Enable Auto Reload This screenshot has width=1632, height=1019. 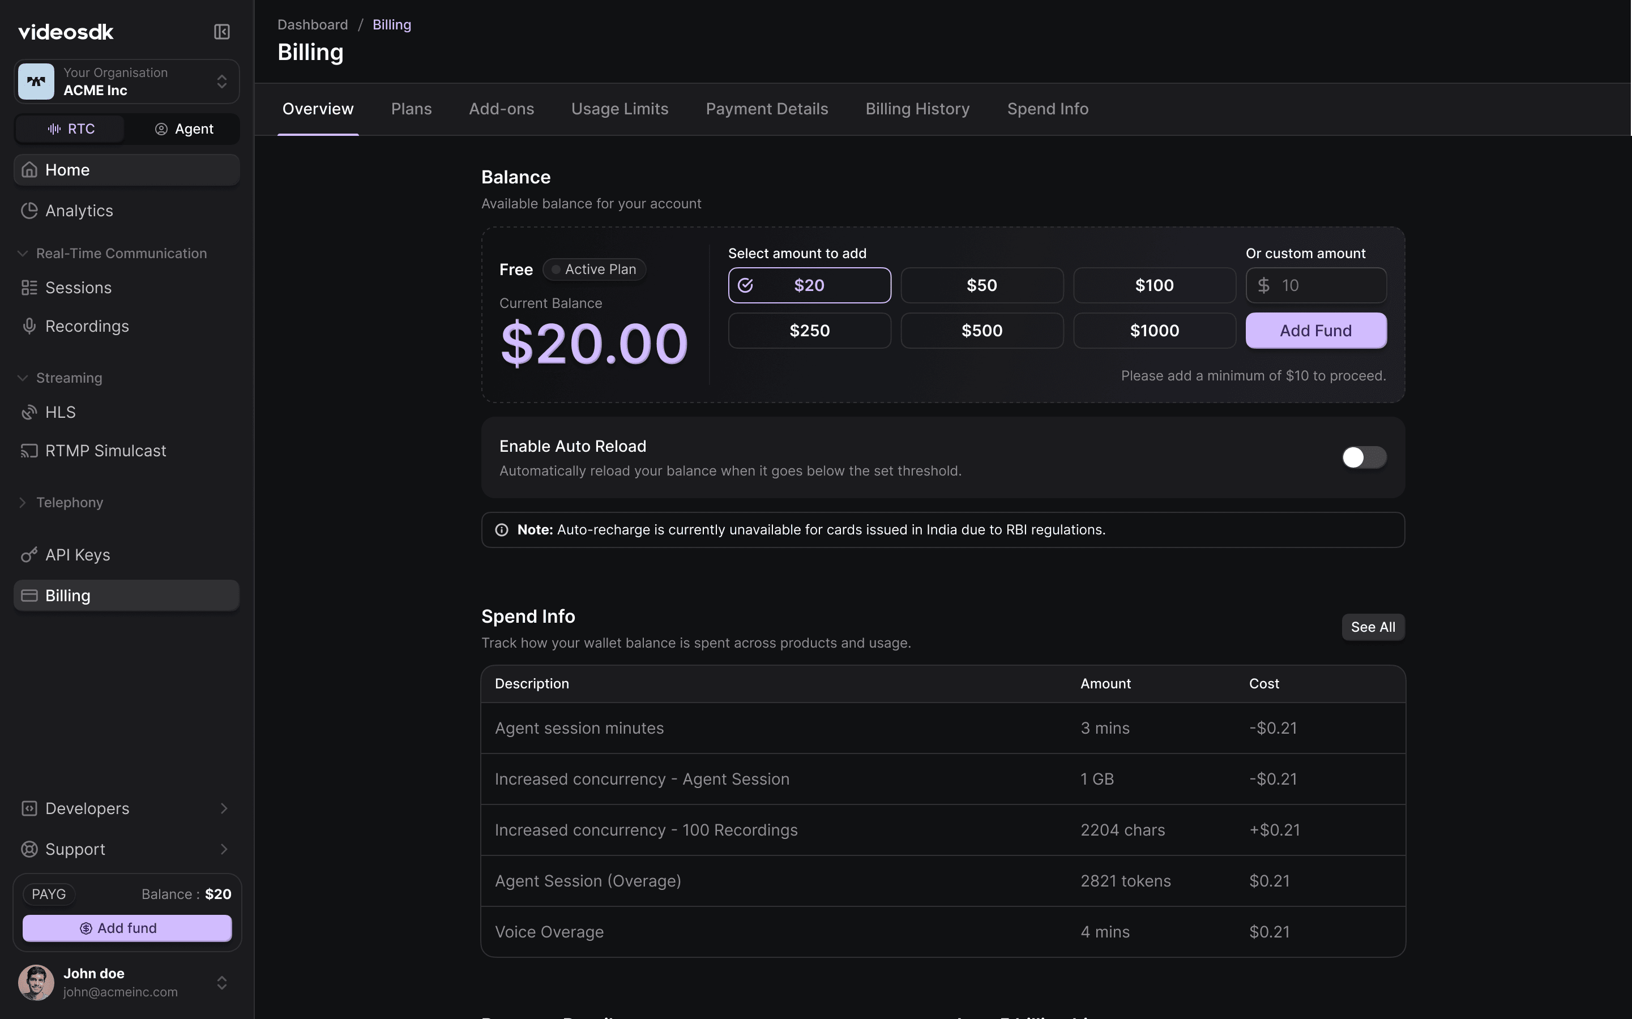[x=1363, y=457]
